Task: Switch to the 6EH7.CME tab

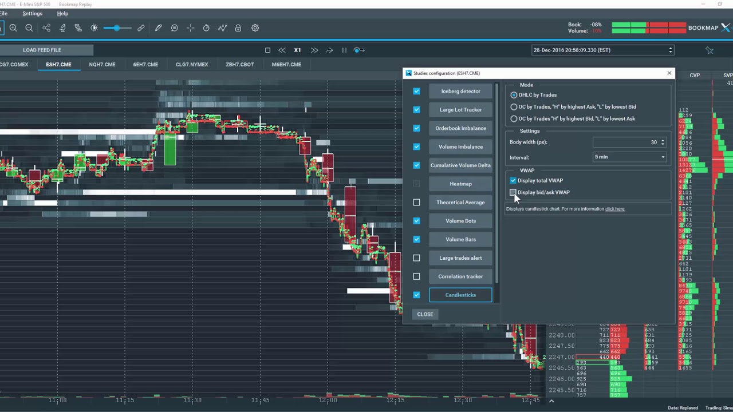Action: coord(145,65)
